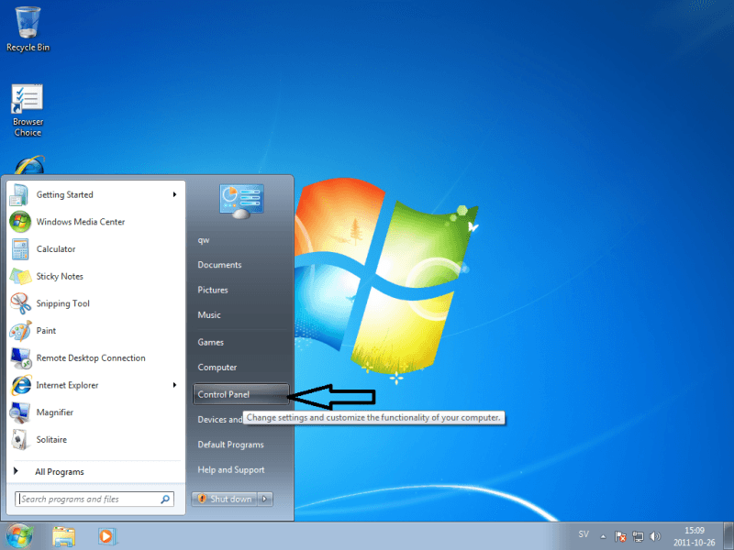Select the Calculator label
Screen dimensions: 734x550
tap(56, 249)
